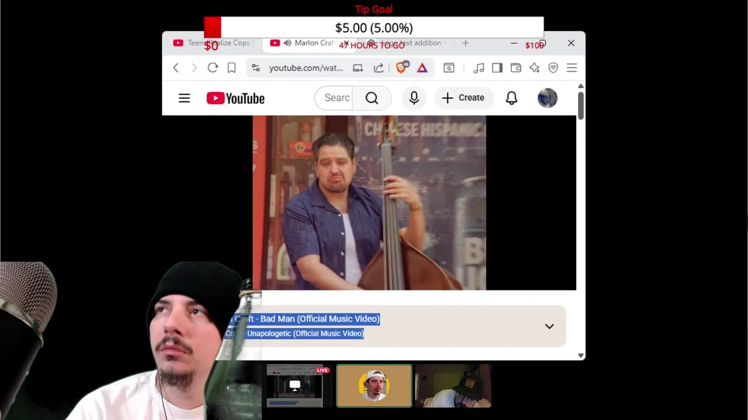Viewport: 748px width, 420px height.
Task: Minimize the browser window
Action: pyautogui.click(x=514, y=43)
